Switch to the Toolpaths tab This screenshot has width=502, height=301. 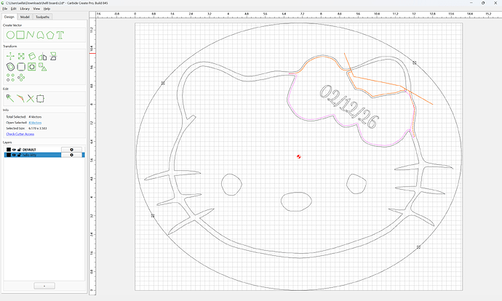tap(42, 17)
